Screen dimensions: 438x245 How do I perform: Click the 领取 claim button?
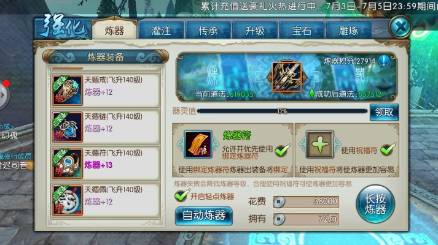[384, 112]
